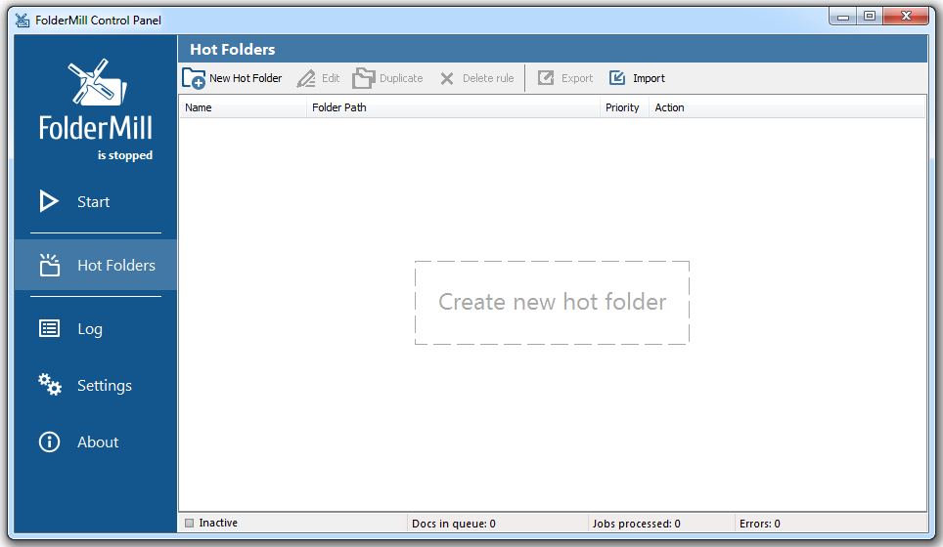The height and width of the screenshot is (547, 943).
Task: Open the About section
Action: (x=98, y=442)
